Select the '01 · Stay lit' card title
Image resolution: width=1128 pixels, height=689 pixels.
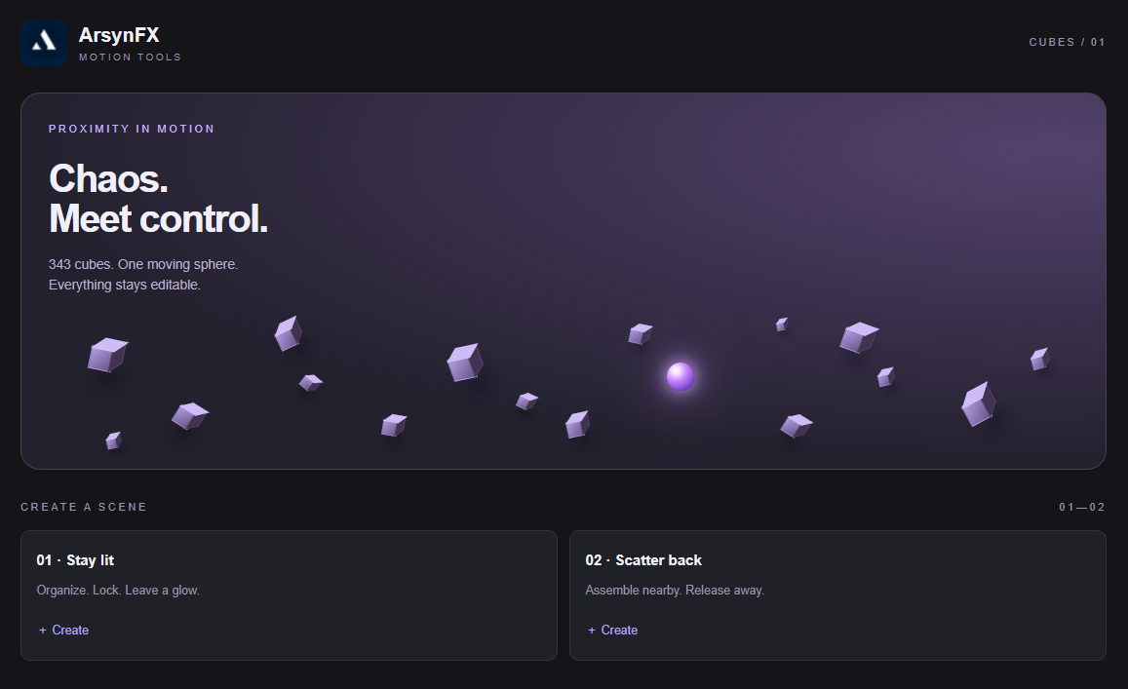[x=75, y=560]
